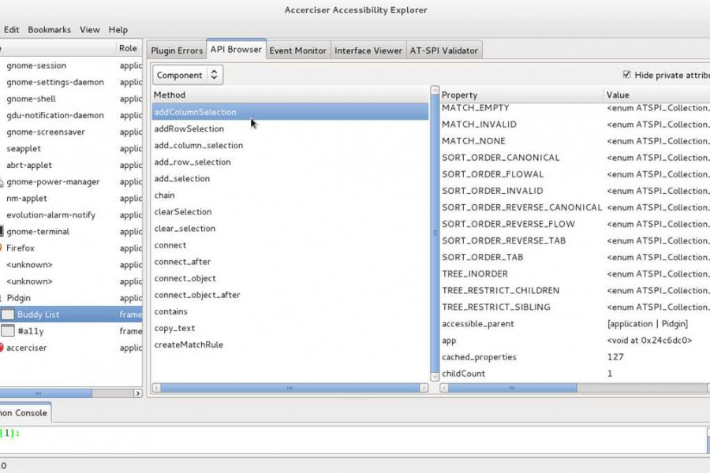Click the Buddy List frame icon
Viewport: 710px width, 473px height.
(8, 314)
